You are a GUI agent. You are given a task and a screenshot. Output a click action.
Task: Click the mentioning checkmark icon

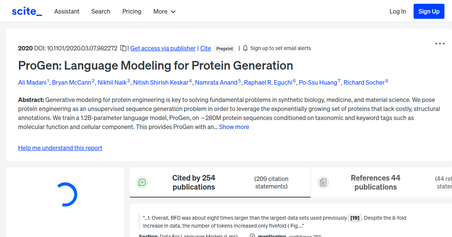(252, 235)
